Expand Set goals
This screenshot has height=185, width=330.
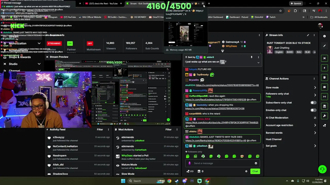click(315, 146)
